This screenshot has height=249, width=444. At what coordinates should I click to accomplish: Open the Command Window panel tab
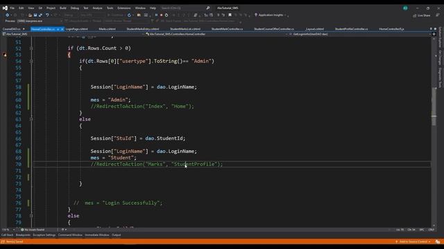point(70,235)
